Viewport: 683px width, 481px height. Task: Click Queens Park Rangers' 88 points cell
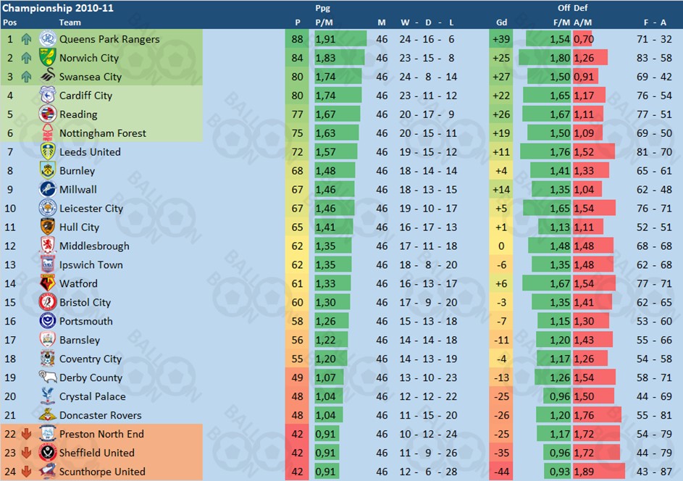[297, 39]
